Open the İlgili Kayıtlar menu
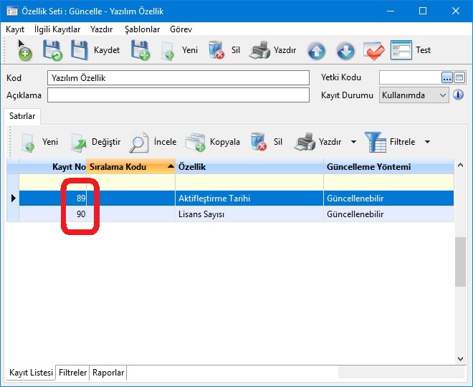The height and width of the screenshot is (387, 473). pos(57,29)
